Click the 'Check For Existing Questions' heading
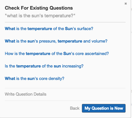The width and height of the screenshot is (132, 118). click(x=39, y=8)
